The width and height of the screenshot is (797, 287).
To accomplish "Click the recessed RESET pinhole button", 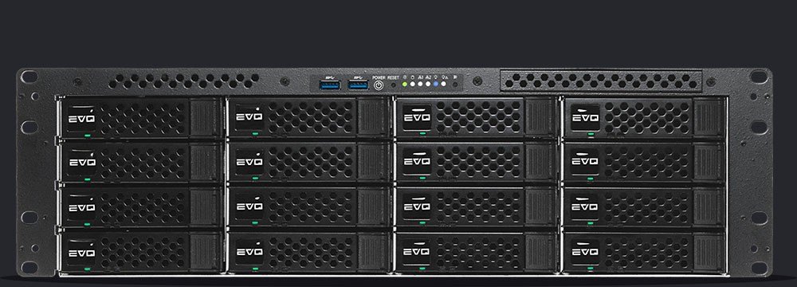I will [x=394, y=85].
